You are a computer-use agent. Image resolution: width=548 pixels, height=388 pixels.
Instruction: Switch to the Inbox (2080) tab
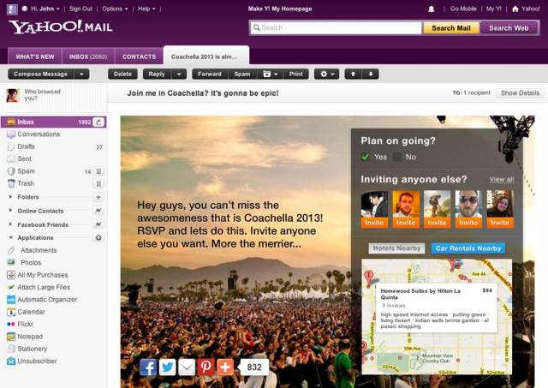88,57
